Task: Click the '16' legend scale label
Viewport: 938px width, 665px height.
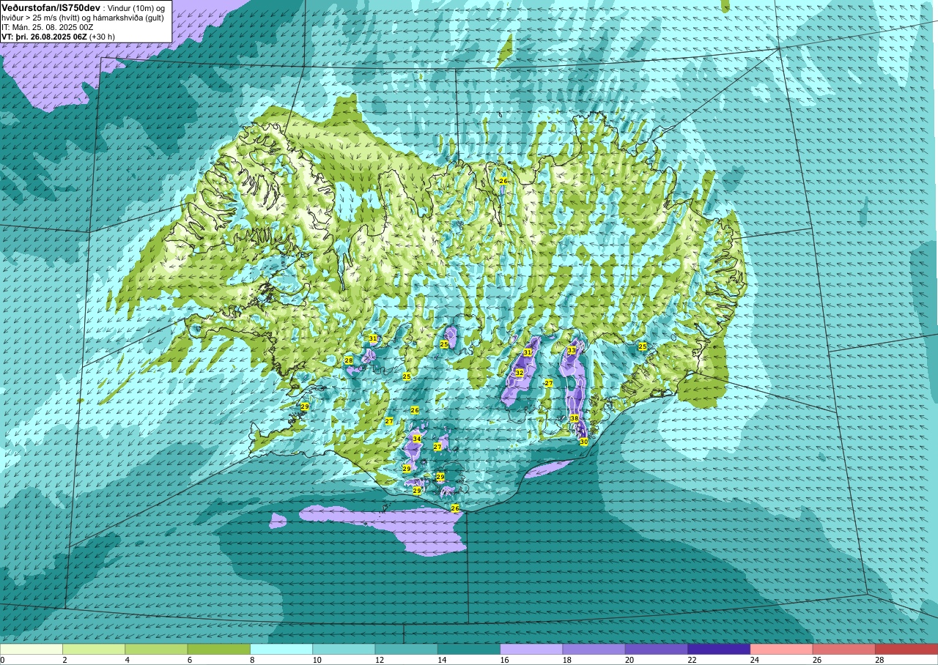Action: (x=505, y=660)
